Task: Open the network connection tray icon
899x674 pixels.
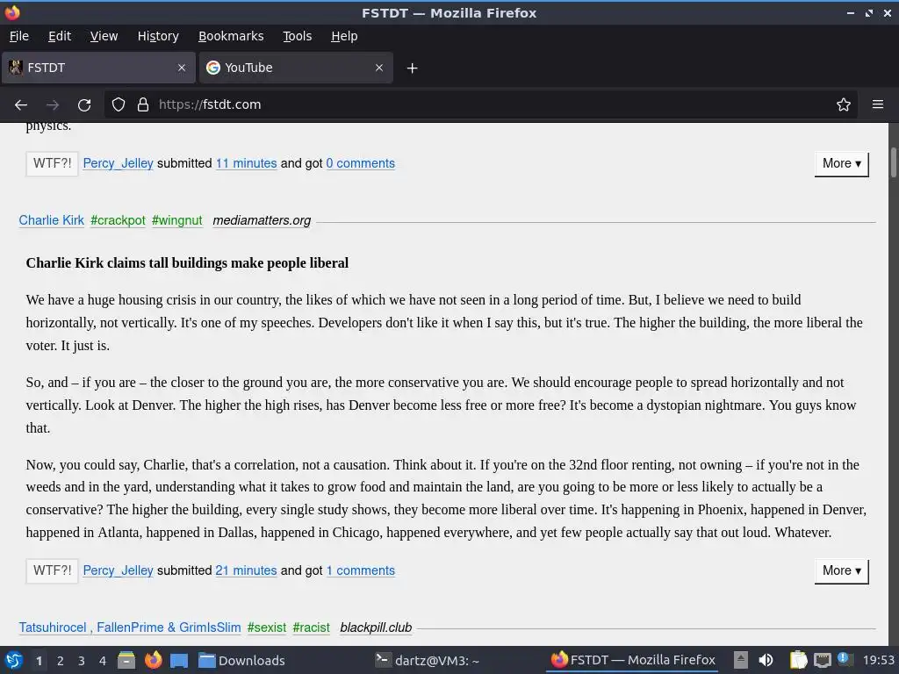Action: coord(822,660)
